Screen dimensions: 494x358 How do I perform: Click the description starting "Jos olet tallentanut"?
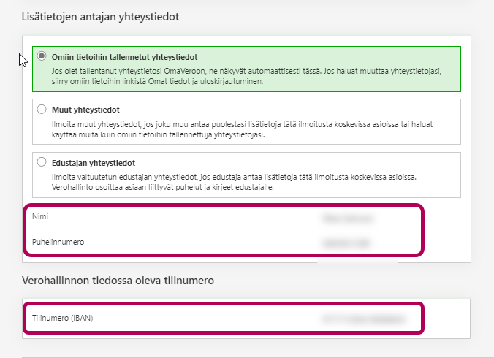coord(241,69)
